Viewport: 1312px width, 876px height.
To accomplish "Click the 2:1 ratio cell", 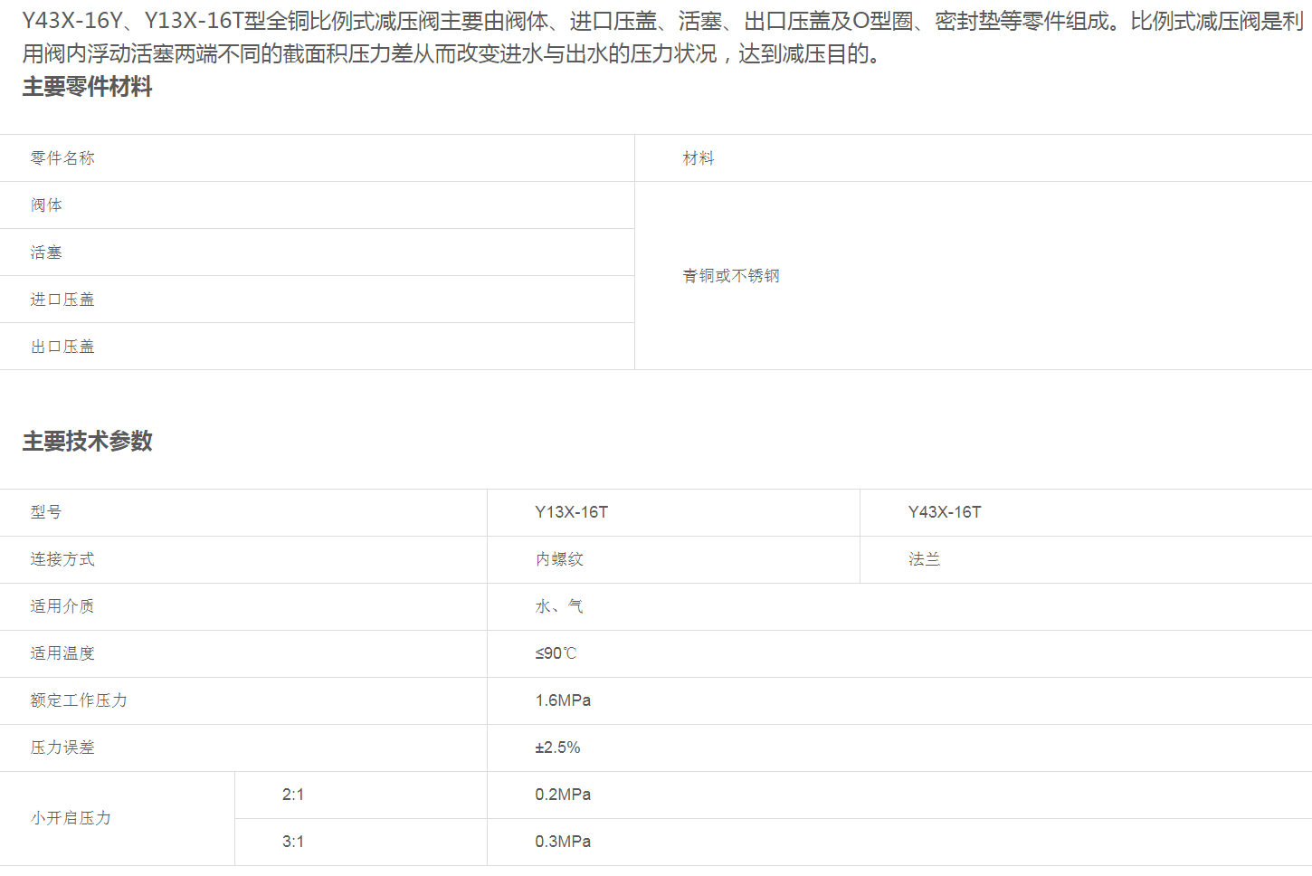I will pyautogui.click(x=293, y=795).
